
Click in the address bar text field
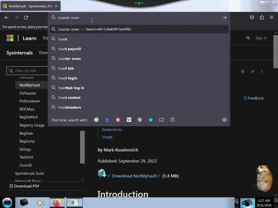pyautogui.click(x=139, y=18)
